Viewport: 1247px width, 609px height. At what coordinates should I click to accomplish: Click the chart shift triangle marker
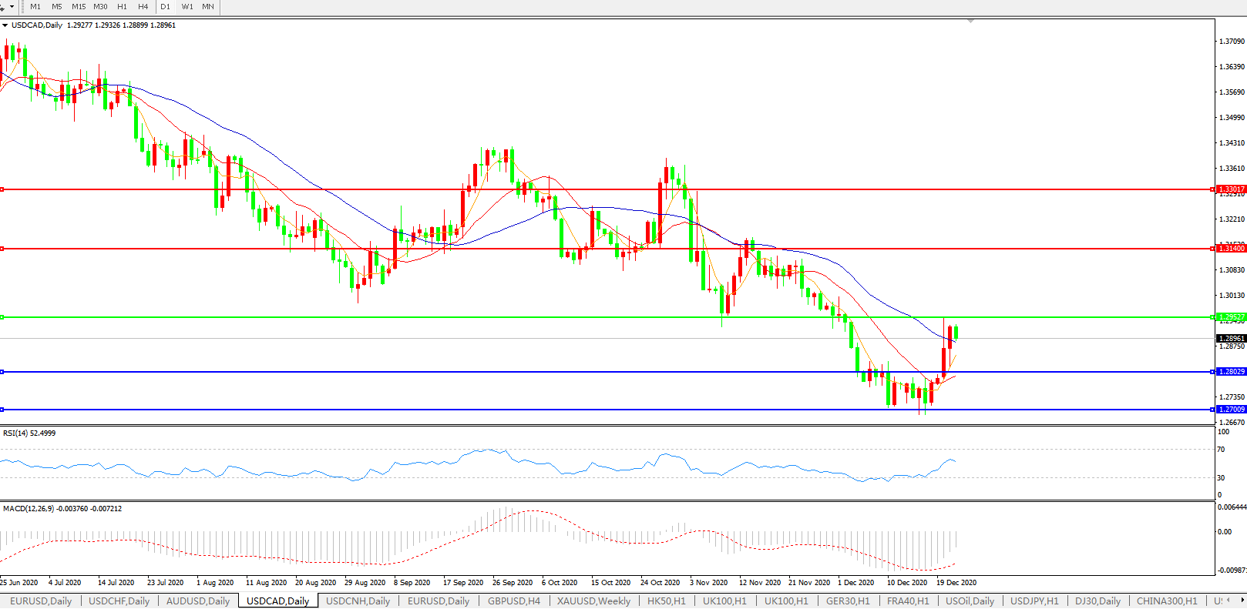(x=970, y=21)
